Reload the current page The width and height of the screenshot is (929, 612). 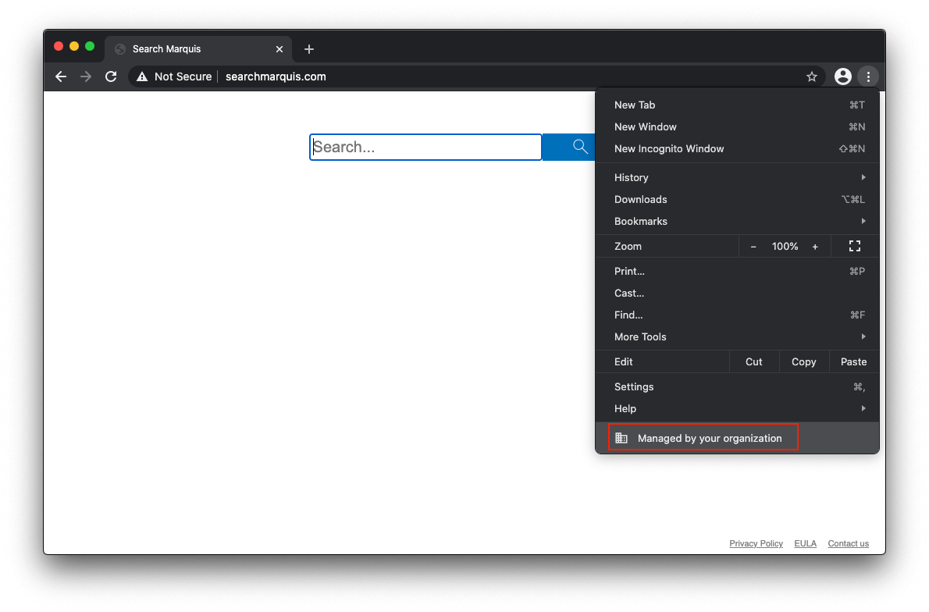coord(111,76)
